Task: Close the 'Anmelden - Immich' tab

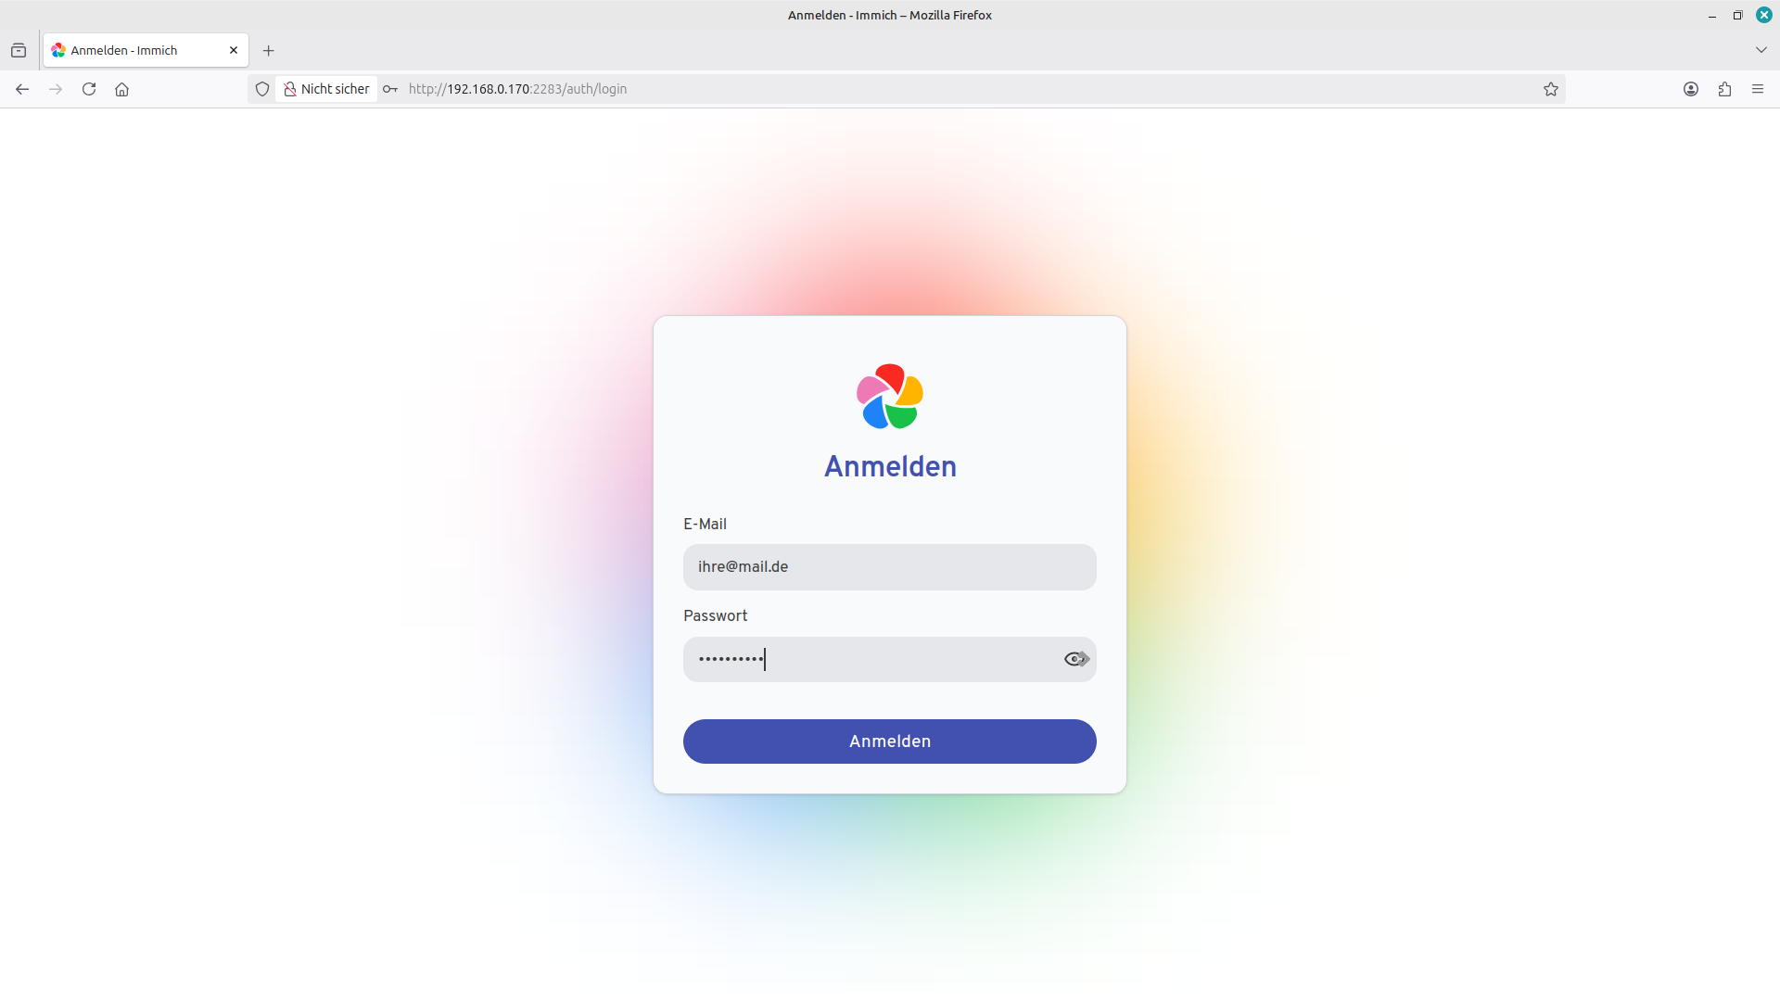Action: click(x=234, y=50)
